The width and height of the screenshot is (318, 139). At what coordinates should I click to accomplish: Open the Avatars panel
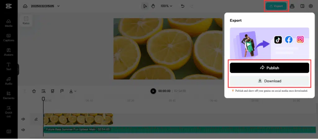pos(9,52)
